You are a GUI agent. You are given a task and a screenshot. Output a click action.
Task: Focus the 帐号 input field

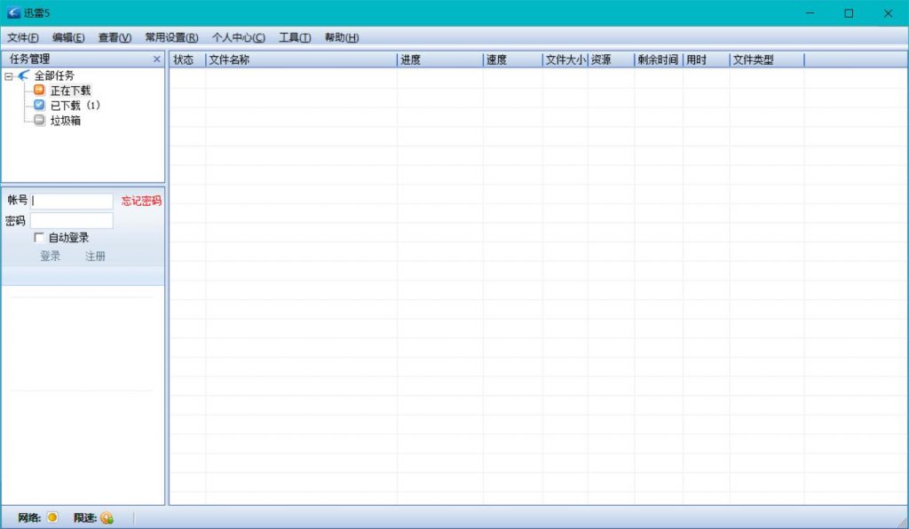(72, 201)
